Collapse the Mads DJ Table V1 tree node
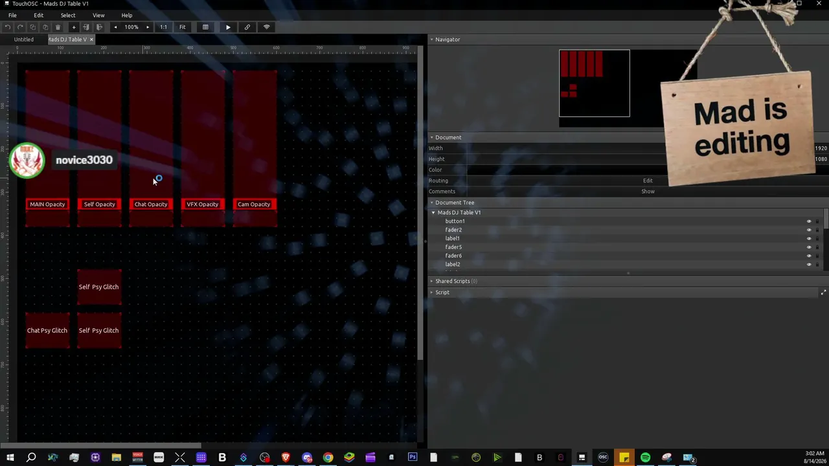This screenshot has height=466, width=829. 433,212
